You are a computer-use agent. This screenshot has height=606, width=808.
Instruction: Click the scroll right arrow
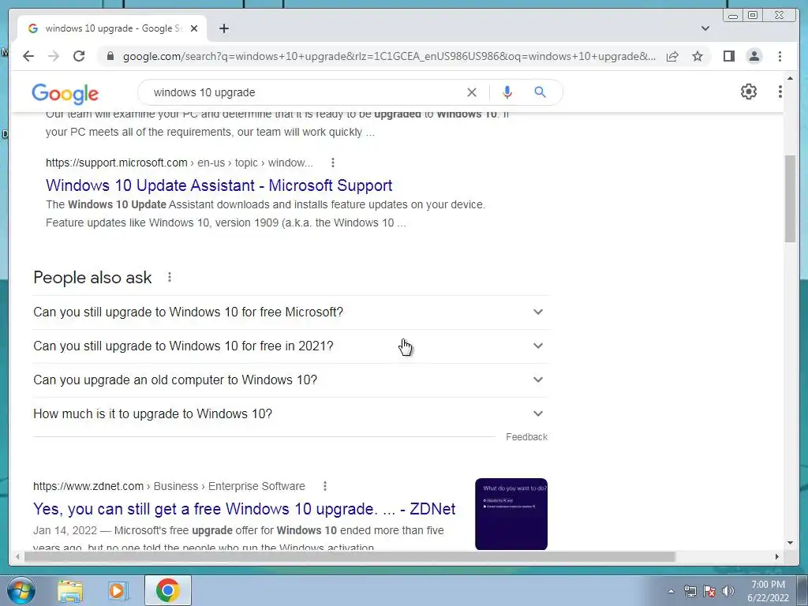(777, 556)
